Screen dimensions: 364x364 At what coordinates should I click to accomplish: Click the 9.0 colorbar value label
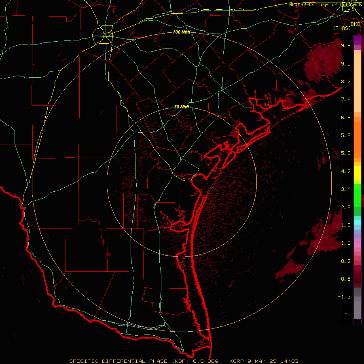click(346, 63)
